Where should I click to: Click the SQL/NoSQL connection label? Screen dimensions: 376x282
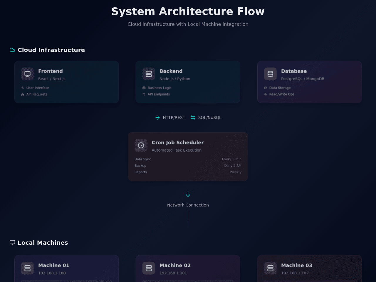(x=210, y=117)
